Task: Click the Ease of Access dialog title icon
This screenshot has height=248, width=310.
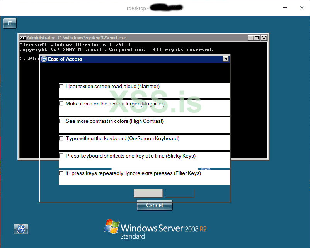Action: [x=44, y=59]
